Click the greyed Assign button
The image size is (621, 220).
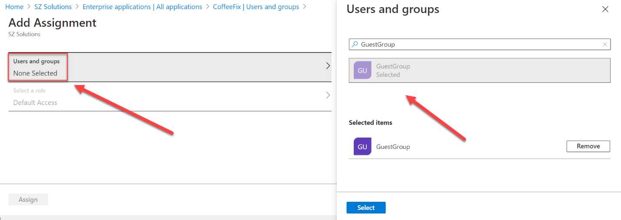click(28, 200)
